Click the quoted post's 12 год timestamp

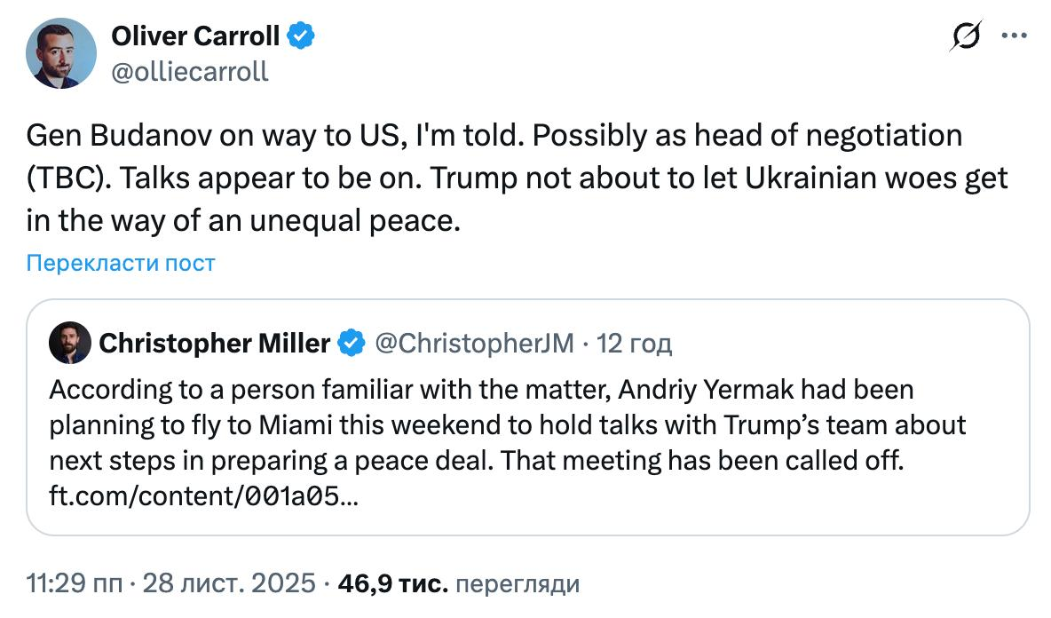634,343
